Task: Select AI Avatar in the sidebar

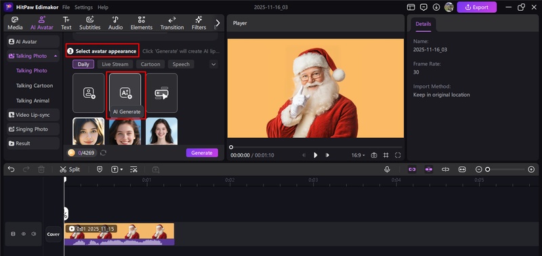Action: click(x=33, y=42)
